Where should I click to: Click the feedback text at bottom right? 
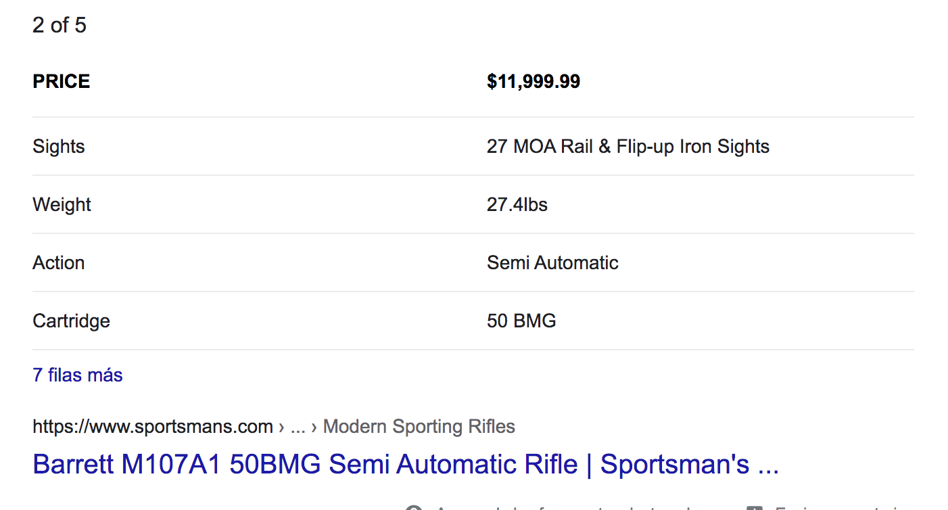[x=838, y=508]
